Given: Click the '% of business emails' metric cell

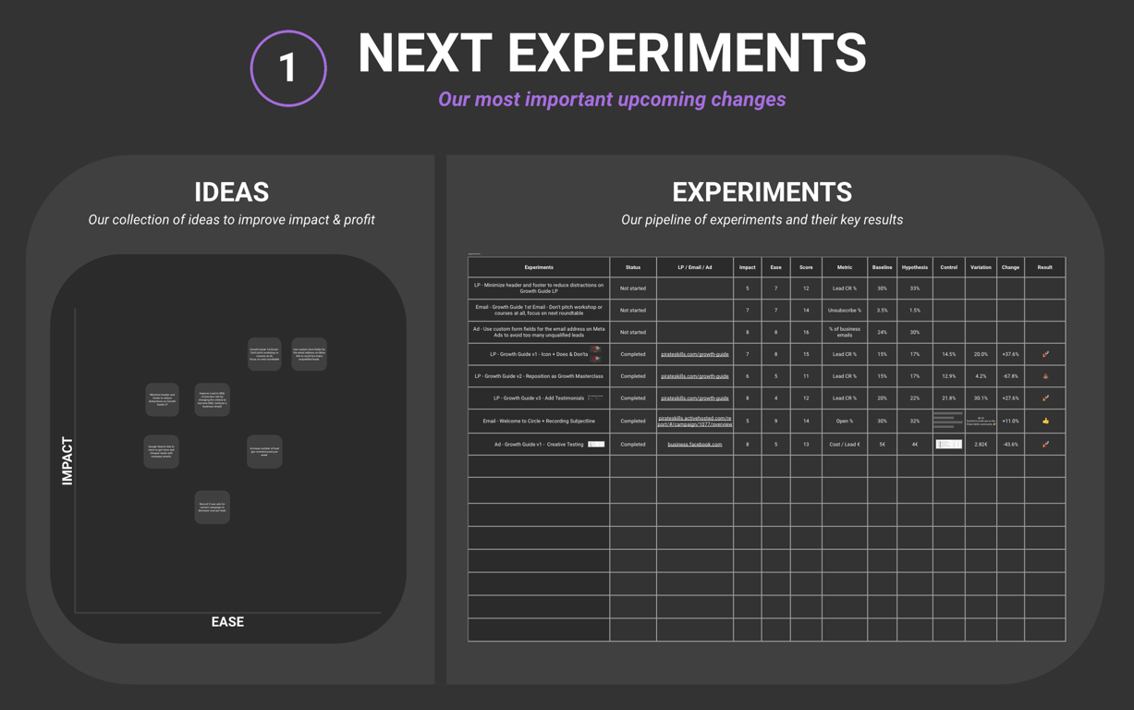Looking at the screenshot, I should [x=845, y=332].
